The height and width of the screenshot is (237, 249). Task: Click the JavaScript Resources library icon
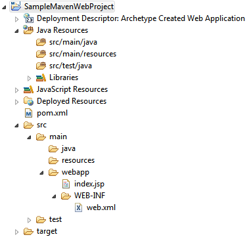point(28,89)
